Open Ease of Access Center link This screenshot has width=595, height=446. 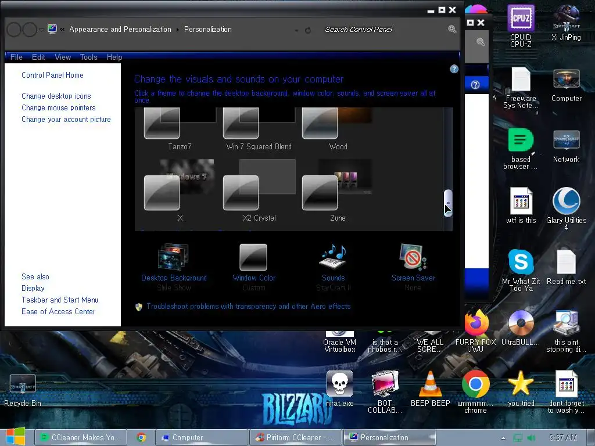(59, 311)
